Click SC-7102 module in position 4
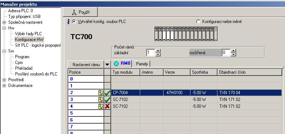 point(125,106)
